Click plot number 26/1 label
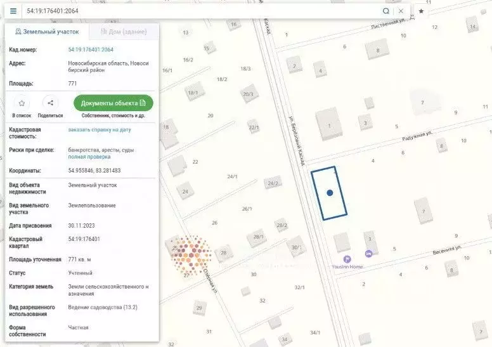 [x=247, y=209]
